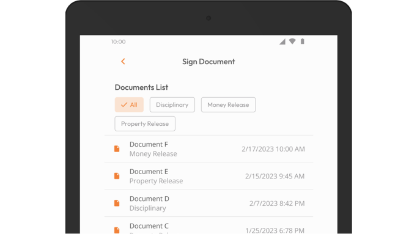Open Document E from the list
Image resolution: width=417 pixels, height=234 pixels.
click(208, 176)
